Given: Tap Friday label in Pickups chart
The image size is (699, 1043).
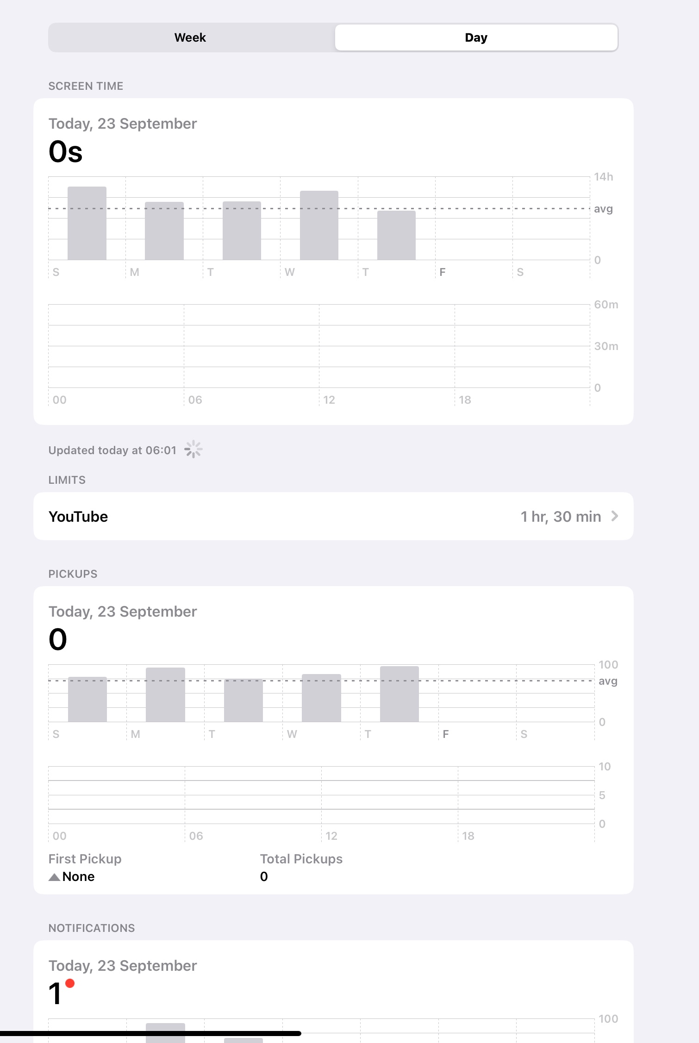Looking at the screenshot, I should pyautogui.click(x=446, y=734).
